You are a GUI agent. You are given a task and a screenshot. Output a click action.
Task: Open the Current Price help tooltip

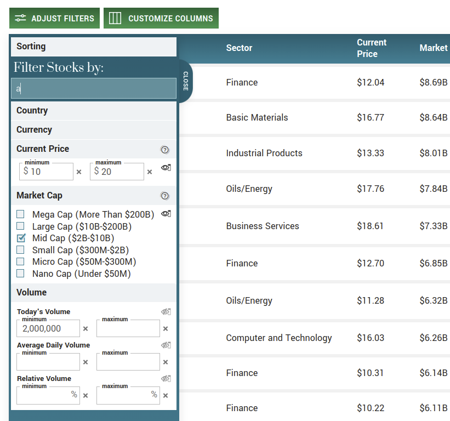click(x=165, y=149)
